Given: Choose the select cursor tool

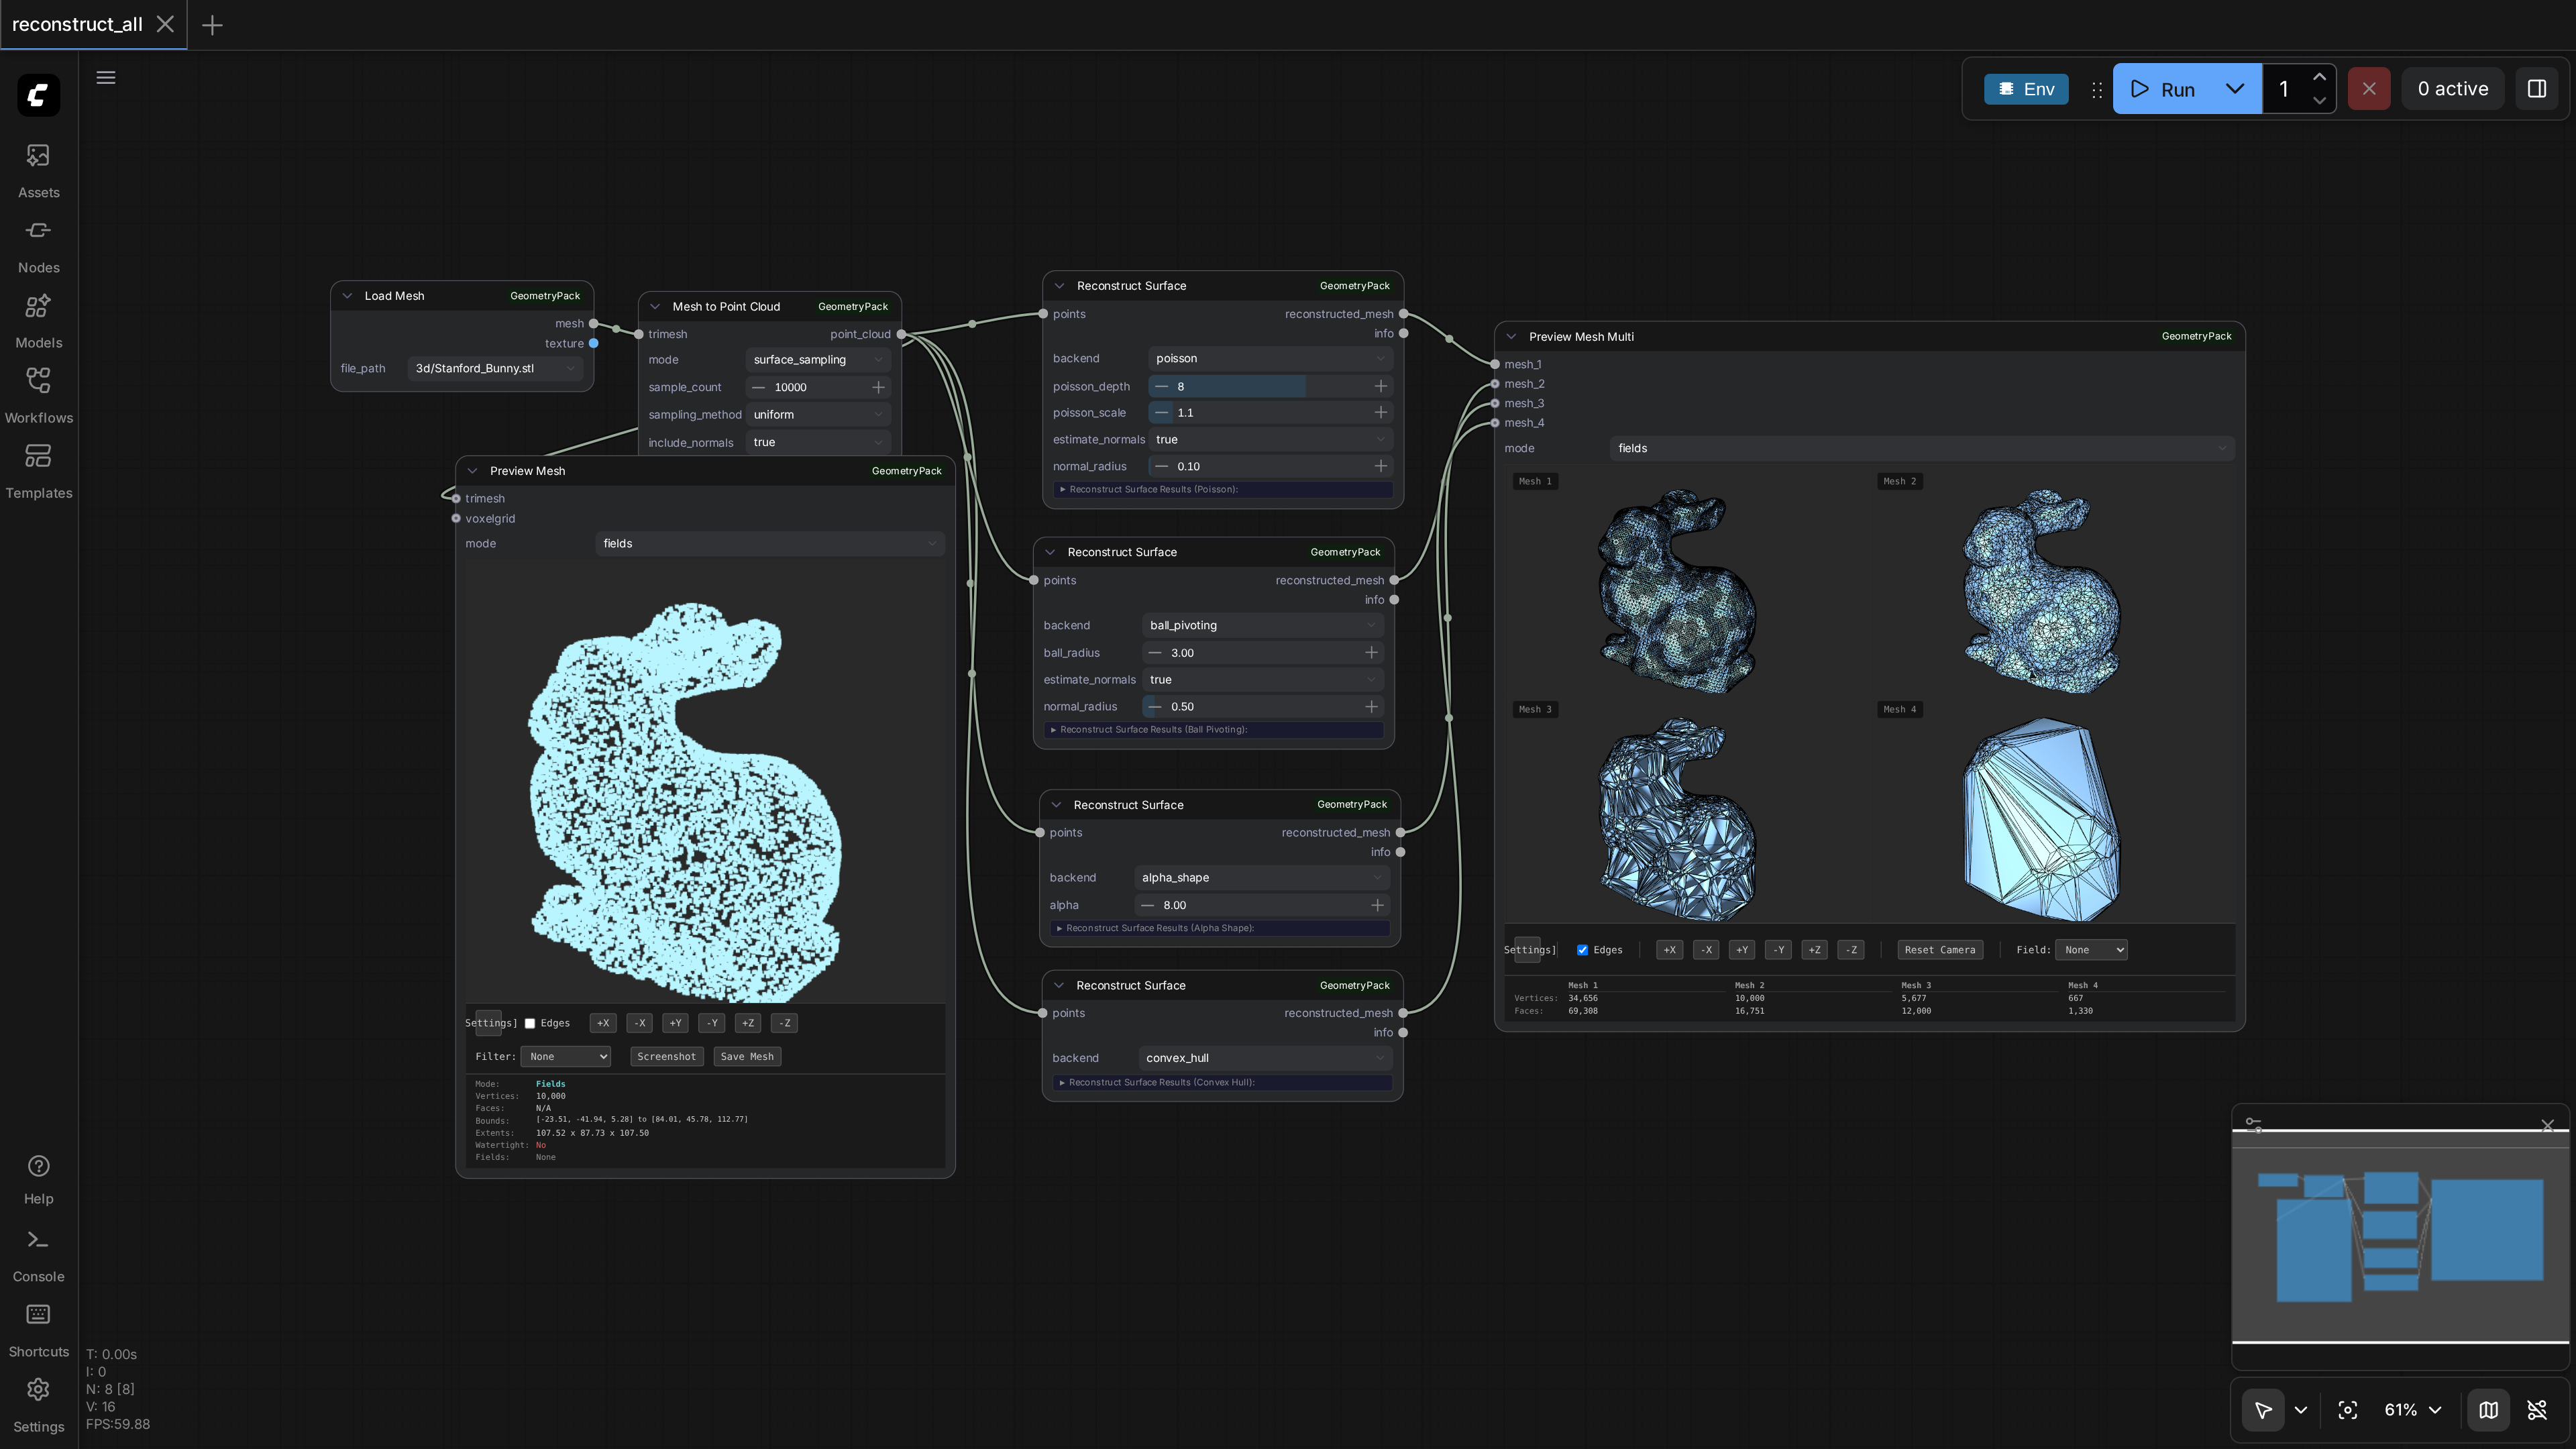Looking at the screenshot, I should coord(2263,1410).
